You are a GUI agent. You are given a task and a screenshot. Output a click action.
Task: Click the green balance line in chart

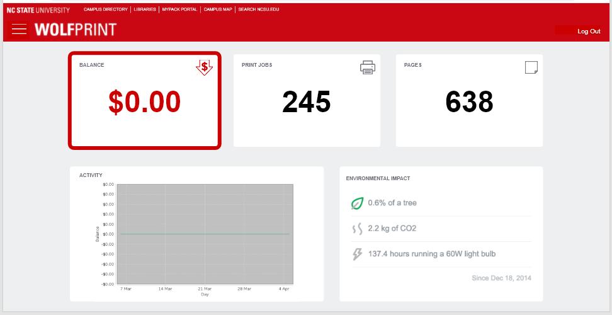205,234
